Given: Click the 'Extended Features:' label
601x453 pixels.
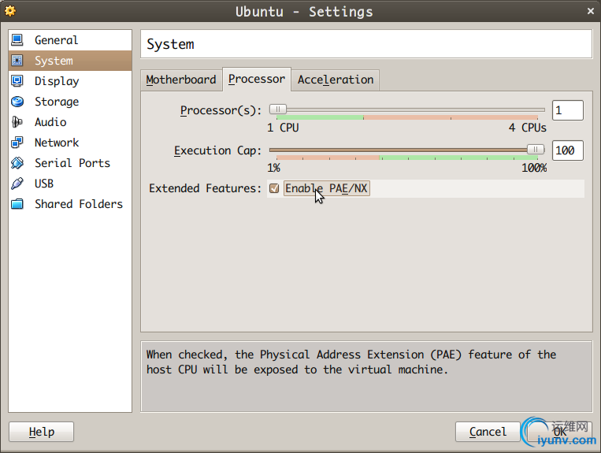Looking at the screenshot, I should [x=205, y=188].
